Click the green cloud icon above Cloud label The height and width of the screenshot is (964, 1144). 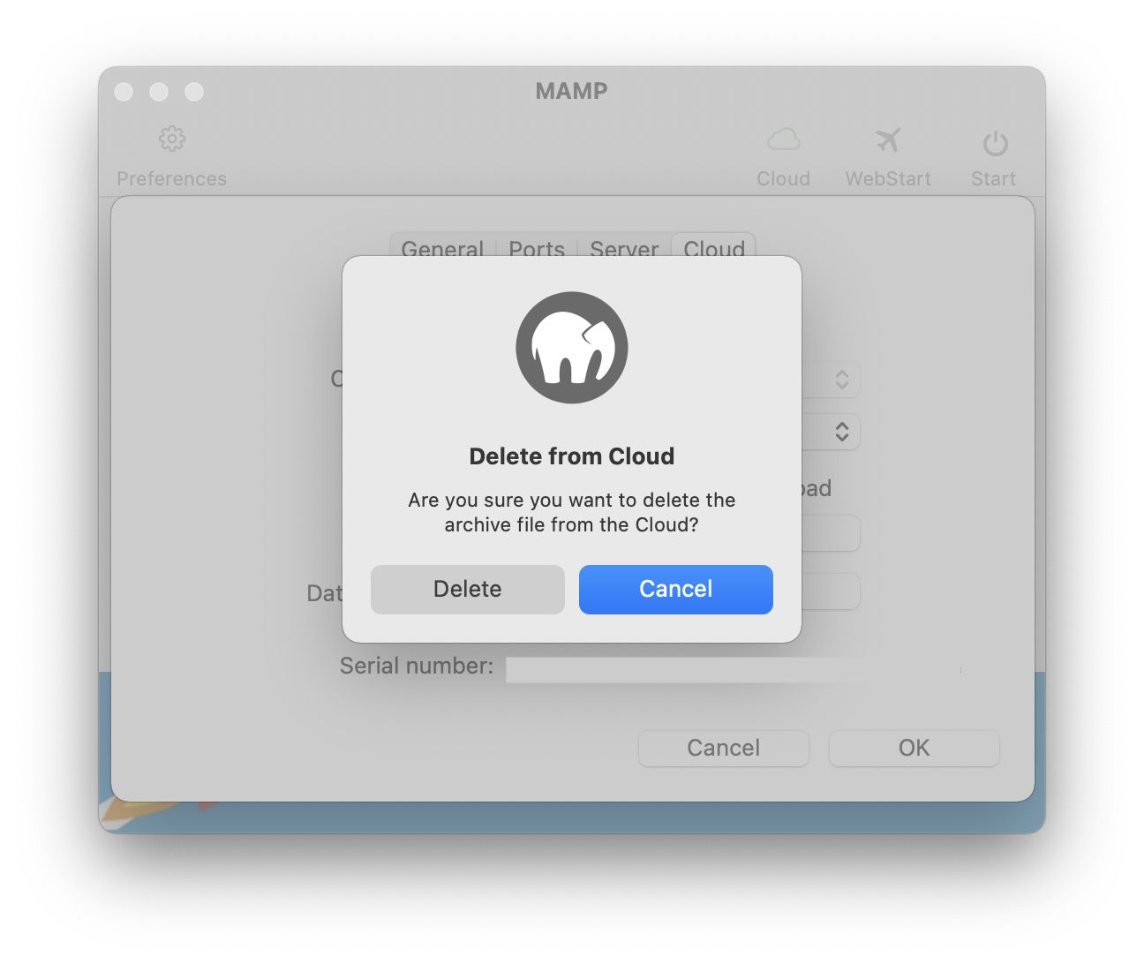pos(784,139)
